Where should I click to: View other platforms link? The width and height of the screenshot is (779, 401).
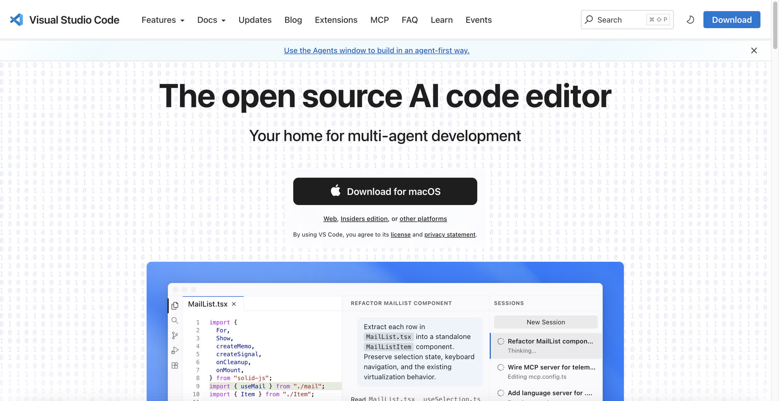(423, 219)
